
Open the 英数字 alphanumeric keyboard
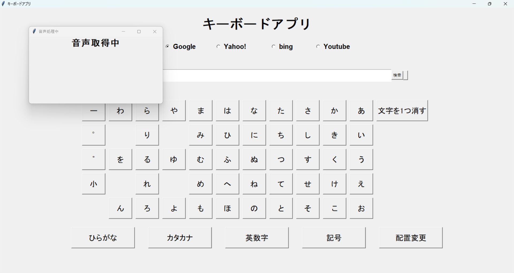click(257, 238)
